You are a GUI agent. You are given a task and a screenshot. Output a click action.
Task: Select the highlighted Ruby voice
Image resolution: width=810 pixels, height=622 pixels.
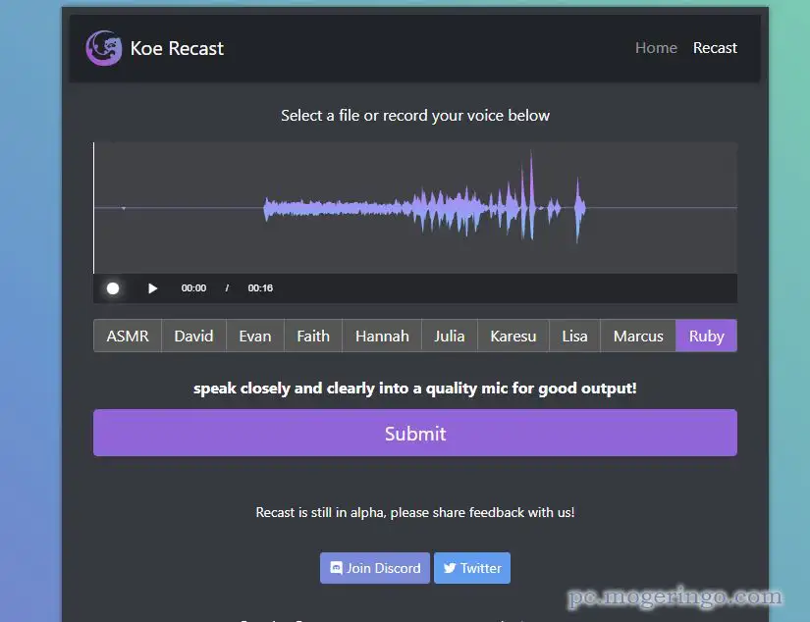(707, 336)
